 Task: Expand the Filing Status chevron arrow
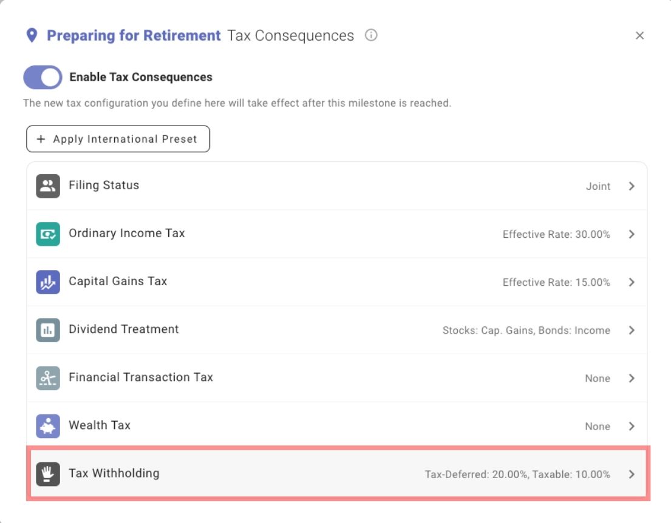tap(632, 186)
